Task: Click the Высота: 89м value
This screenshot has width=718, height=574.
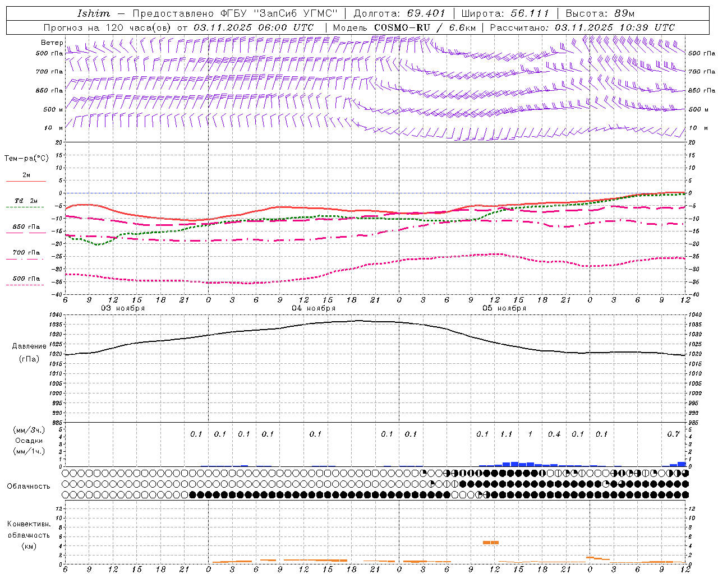Action: [x=600, y=13]
